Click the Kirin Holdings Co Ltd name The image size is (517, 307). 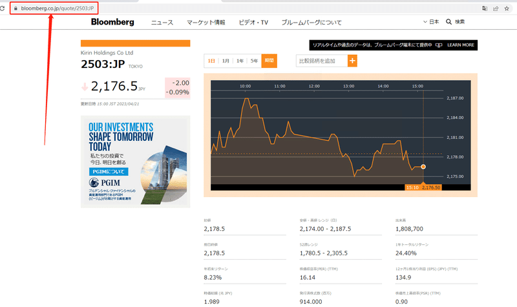tap(107, 53)
